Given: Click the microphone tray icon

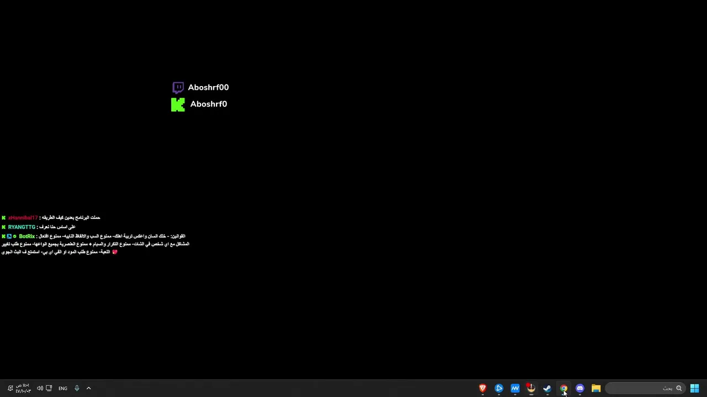Looking at the screenshot, I should [x=77, y=388].
